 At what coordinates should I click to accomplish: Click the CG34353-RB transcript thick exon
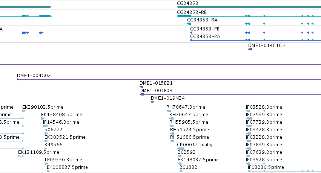click(184, 16)
